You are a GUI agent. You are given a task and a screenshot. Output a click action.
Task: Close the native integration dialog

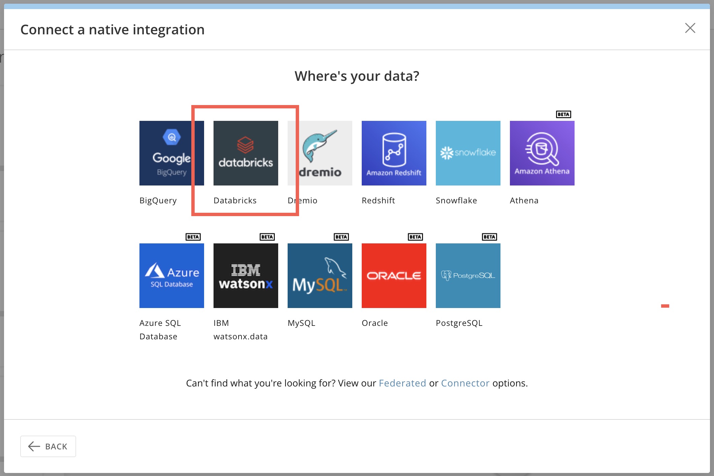click(x=690, y=28)
